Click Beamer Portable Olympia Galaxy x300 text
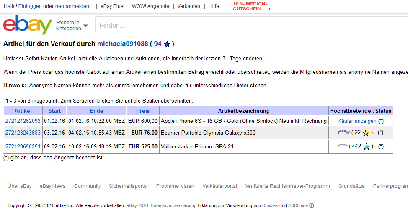The image size is (408, 221). click(208, 133)
